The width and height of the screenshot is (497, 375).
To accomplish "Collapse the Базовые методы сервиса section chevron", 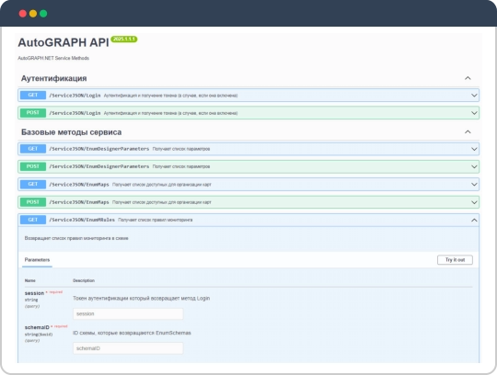I will point(468,132).
